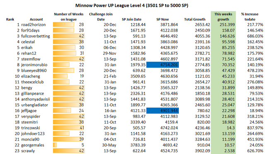
Task: Click account name fullcoverbetting
Action: [36, 36]
